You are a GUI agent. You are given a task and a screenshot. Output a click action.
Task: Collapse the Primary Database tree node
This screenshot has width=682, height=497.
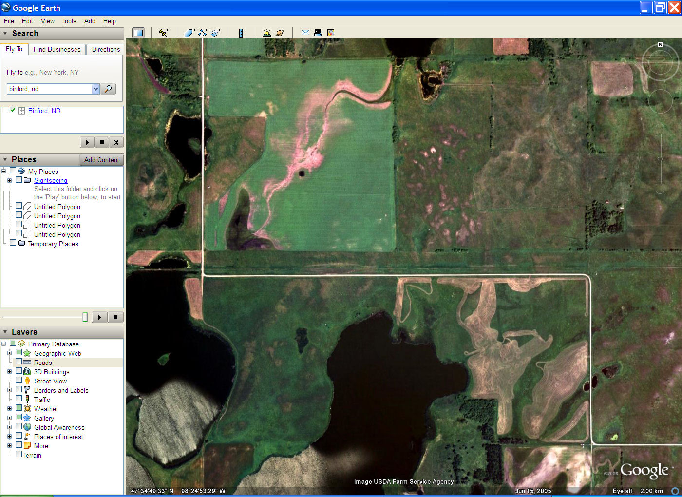(3, 344)
